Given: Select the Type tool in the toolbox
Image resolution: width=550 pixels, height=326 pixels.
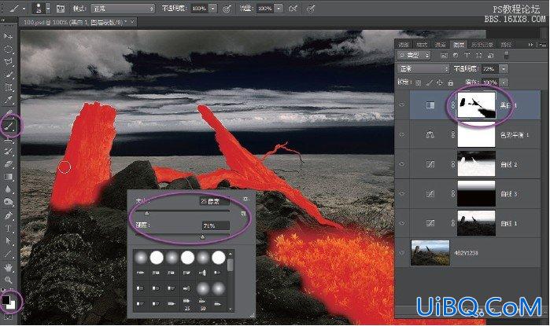Looking at the screenshot, I should click(8, 229).
